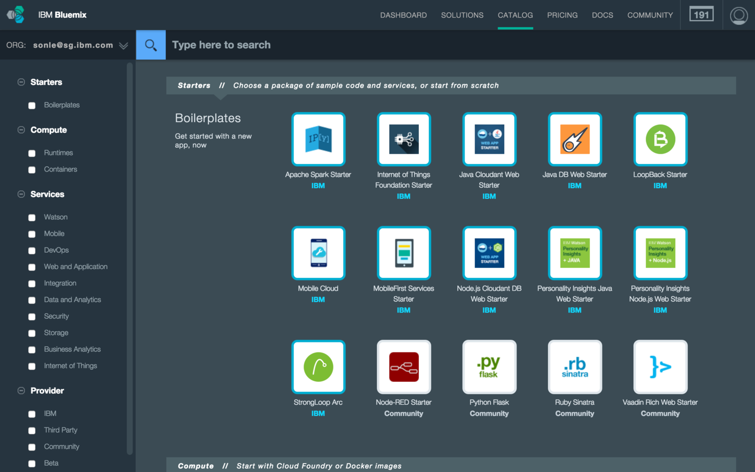Image resolution: width=755 pixels, height=472 pixels.
Task: Check the Mobile services checkbox
Action: pos(32,234)
